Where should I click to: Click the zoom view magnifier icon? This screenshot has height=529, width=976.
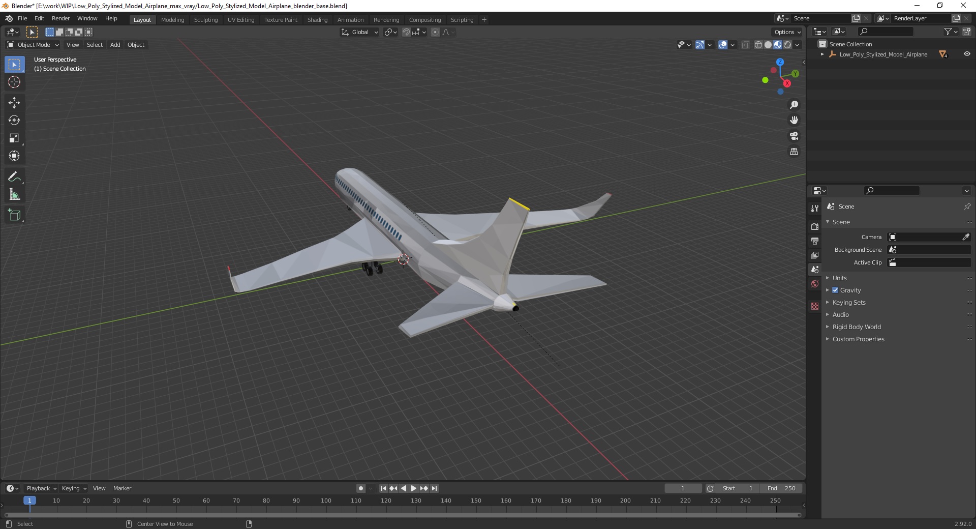pos(794,105)
